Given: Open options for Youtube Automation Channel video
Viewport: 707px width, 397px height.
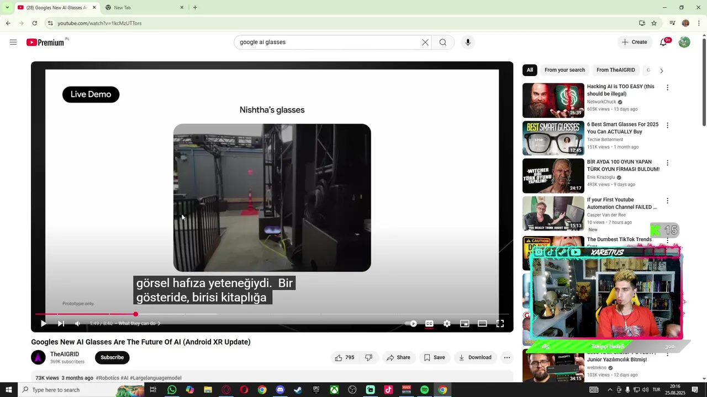Looking at the screenshot, I should point(667,201).
